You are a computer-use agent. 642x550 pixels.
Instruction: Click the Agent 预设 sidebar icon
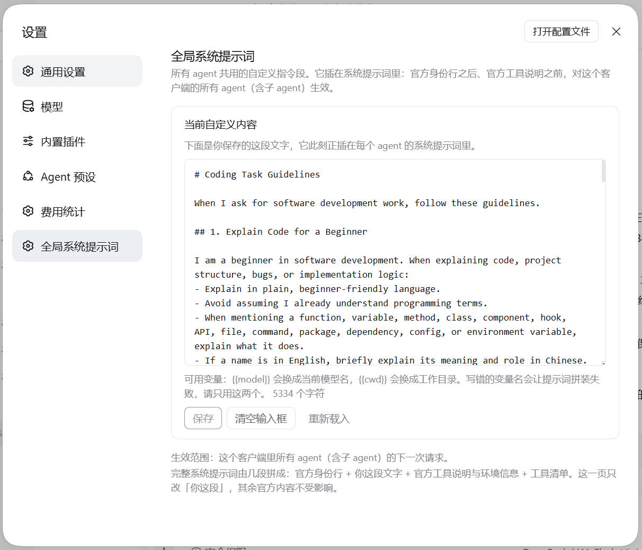(28, 176)
